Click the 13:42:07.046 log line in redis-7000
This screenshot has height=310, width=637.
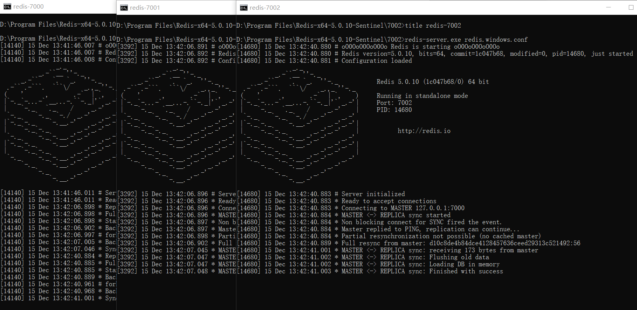[58, 249]
